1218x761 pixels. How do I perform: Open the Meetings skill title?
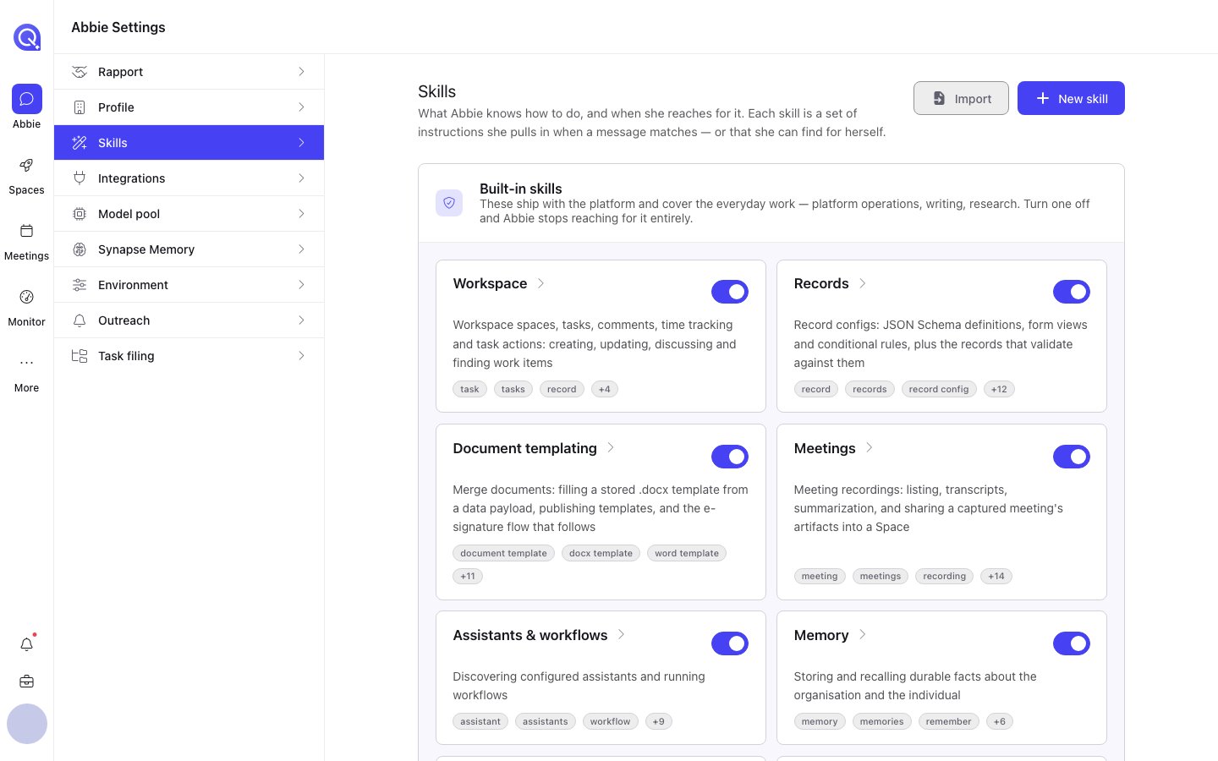coord(825,448)
